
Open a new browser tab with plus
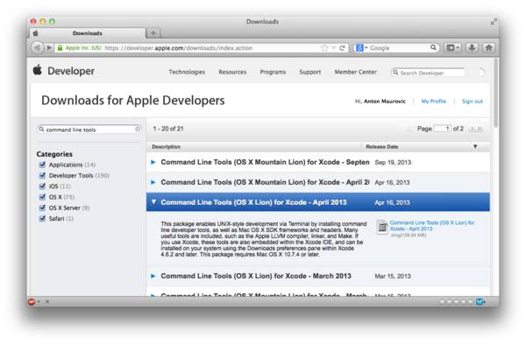coord(153,33)
